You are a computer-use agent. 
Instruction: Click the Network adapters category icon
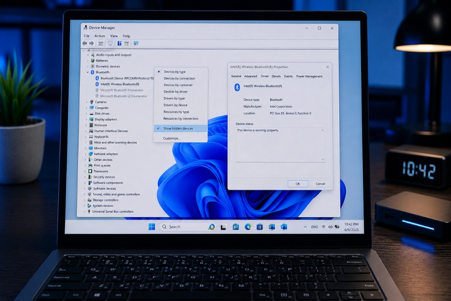(91, 154)
